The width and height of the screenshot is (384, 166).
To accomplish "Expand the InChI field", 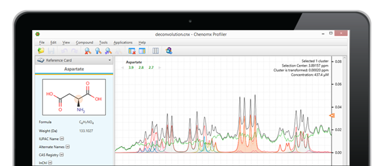I will tap(50, 163).
